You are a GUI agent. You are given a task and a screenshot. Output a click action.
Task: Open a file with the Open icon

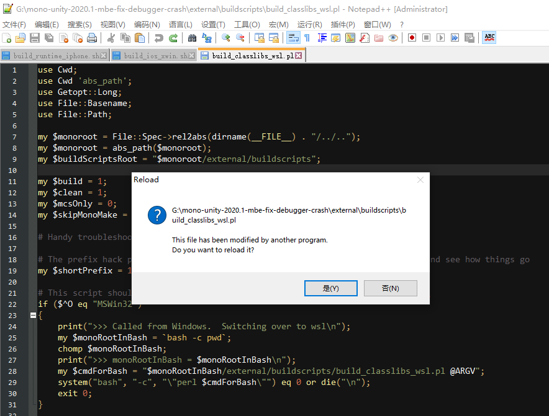[20, 37]
